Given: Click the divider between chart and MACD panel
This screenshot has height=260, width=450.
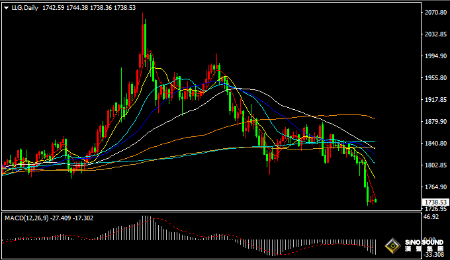Looking at the screenshot, I should [x=212, y=212].
